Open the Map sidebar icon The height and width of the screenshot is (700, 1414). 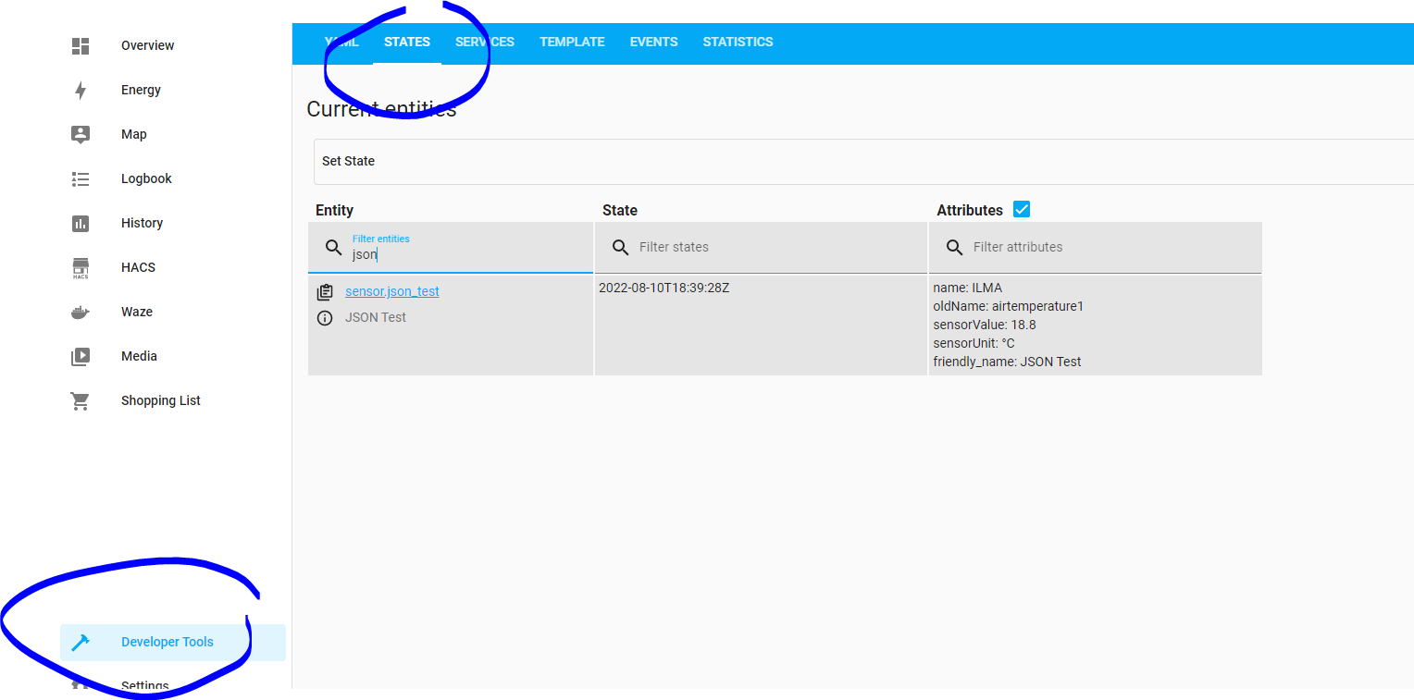80,133
